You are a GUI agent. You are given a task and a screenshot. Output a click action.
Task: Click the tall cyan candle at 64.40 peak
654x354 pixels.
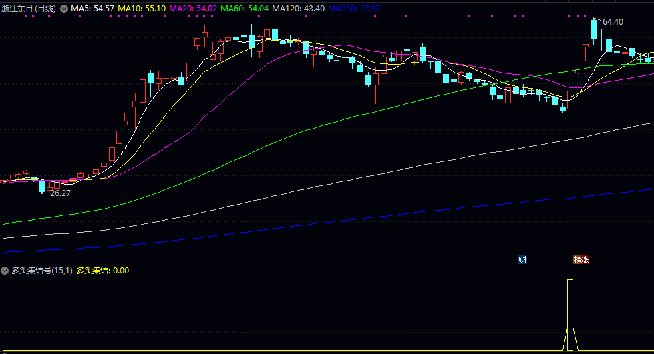click(x=593, y=30)
